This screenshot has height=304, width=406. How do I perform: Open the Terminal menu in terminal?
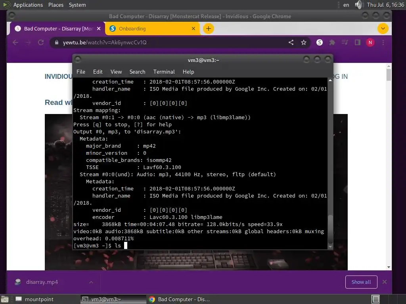(x=164, y=72)
